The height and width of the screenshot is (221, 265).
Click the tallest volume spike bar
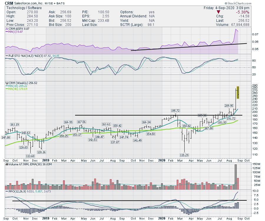[236, 177]
